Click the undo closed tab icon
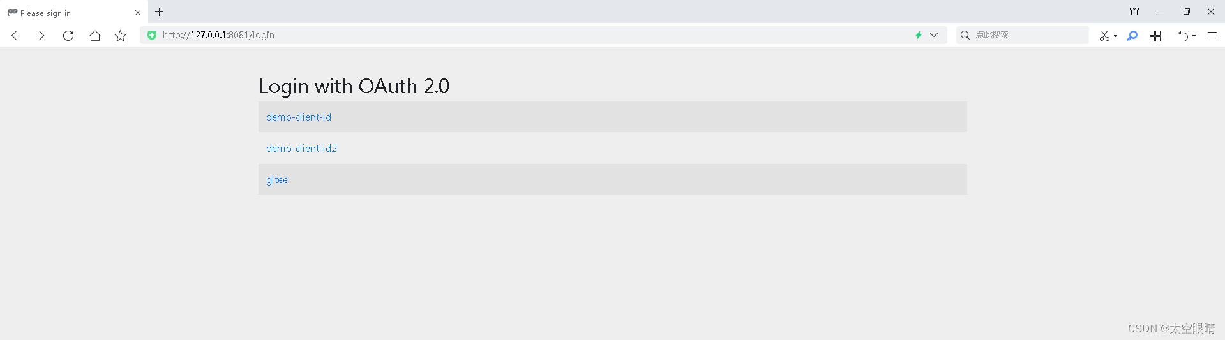Viewport: 1225px width, 340px height. pos(1183,36)
